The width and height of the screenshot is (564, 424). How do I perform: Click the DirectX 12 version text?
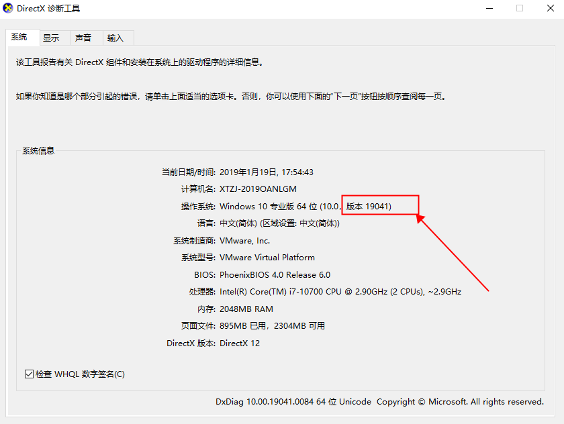click(x=240, y=343)
